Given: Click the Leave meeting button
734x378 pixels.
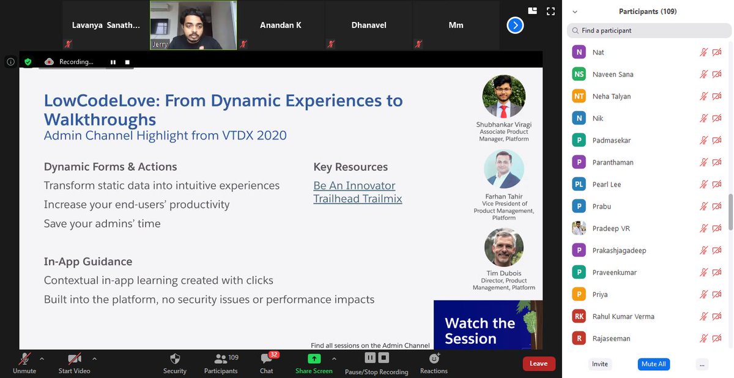Looking at the screenshot, I should [538, 363].
